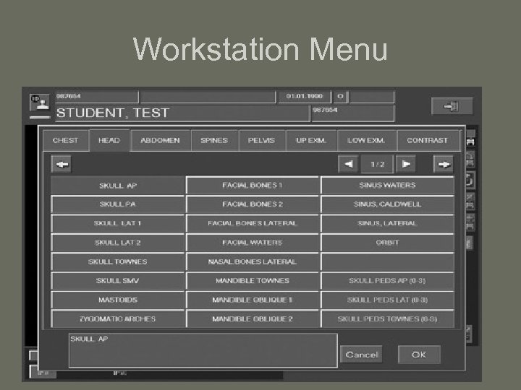Viewport: 521px width, 390px height.
Task: Switch to the HEAD tab
Action: (x=109, y=141)
